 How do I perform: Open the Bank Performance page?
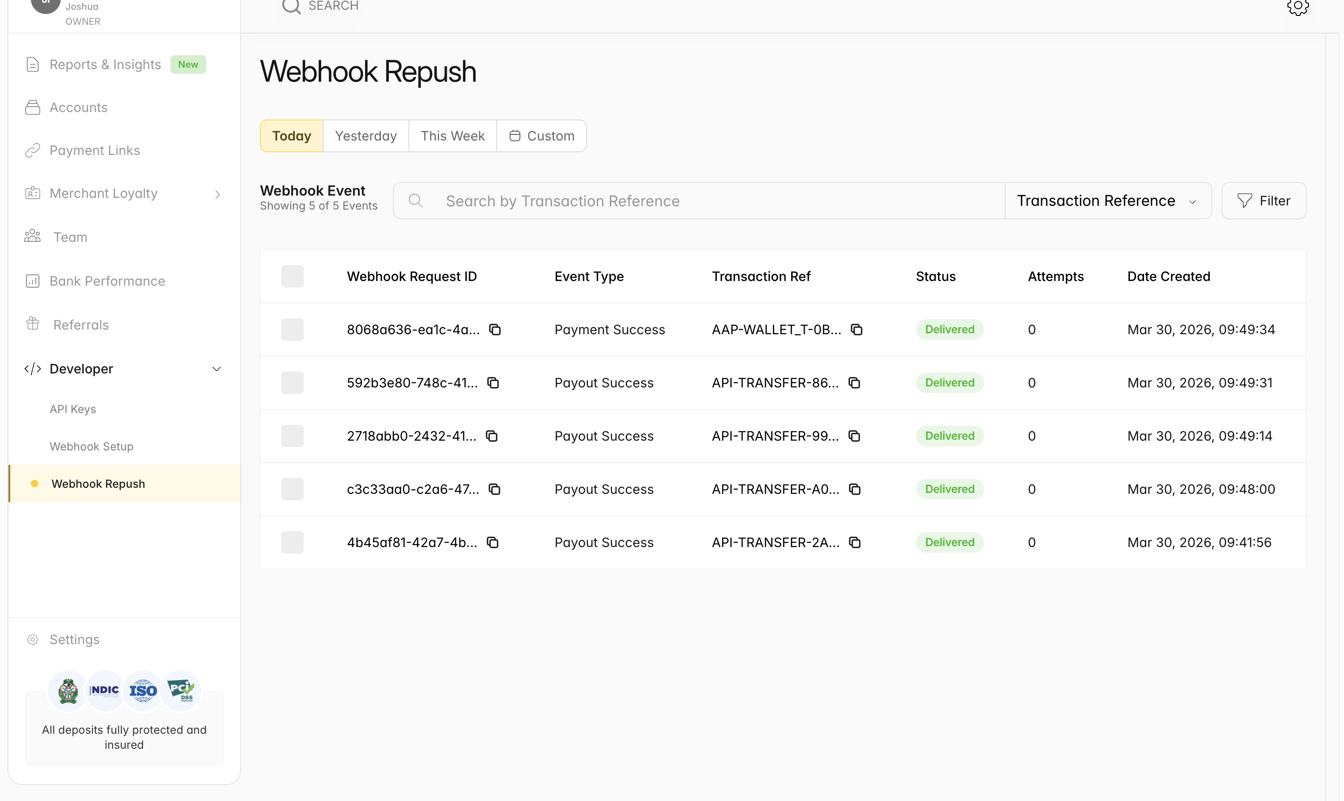(x=107, y=281)
